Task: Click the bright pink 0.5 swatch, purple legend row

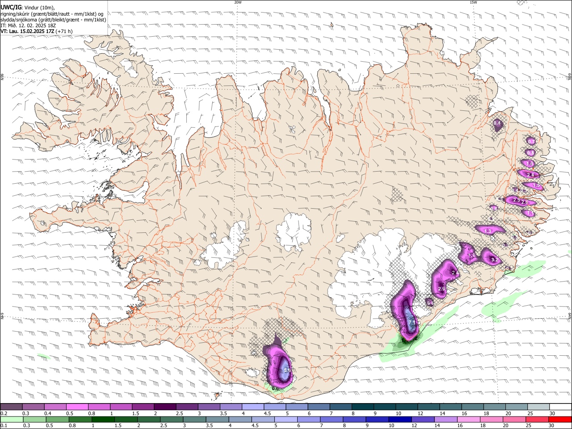Action: (77, 407)
